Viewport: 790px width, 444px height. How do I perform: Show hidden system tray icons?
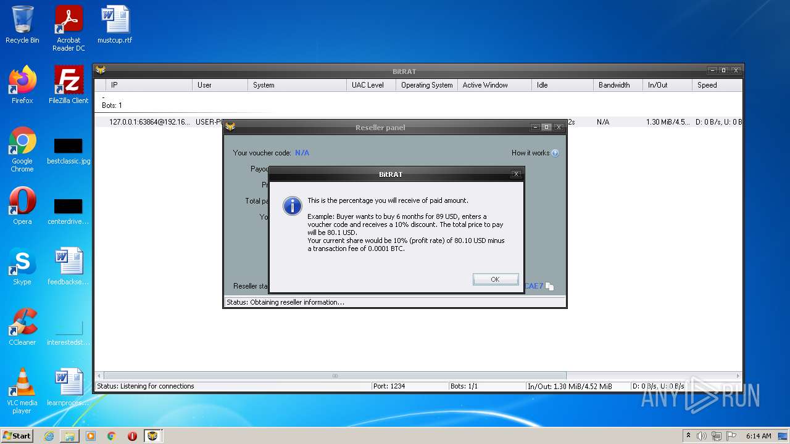pyautogui.click(x=688, y=435)
